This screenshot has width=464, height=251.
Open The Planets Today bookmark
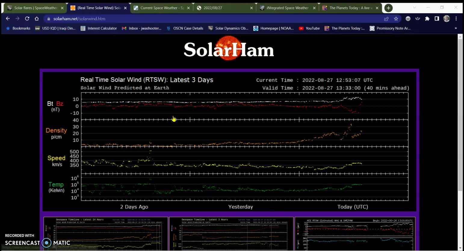tap(345, 28)
